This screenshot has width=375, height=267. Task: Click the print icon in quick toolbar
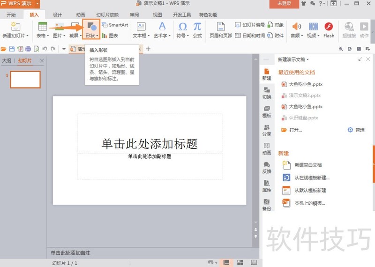pos(28,49)
